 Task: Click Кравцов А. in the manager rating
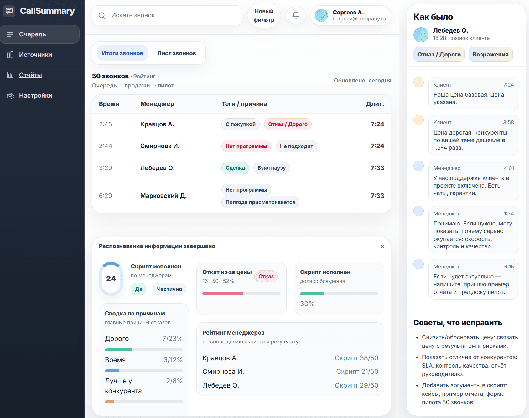pyautogui.click(x=221, y=358)
